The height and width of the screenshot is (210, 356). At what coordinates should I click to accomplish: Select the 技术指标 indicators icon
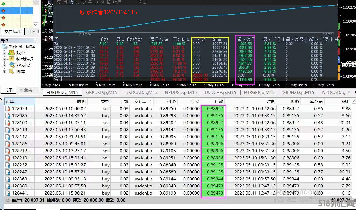12,59
